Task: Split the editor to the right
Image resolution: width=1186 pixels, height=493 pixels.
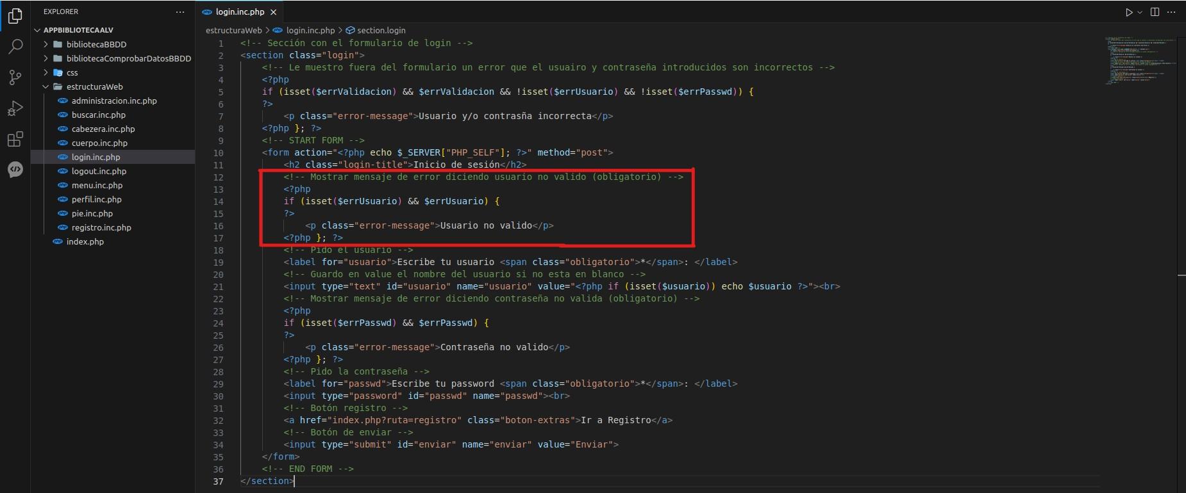Action: pyautogui.click(x=1155, y=12)
